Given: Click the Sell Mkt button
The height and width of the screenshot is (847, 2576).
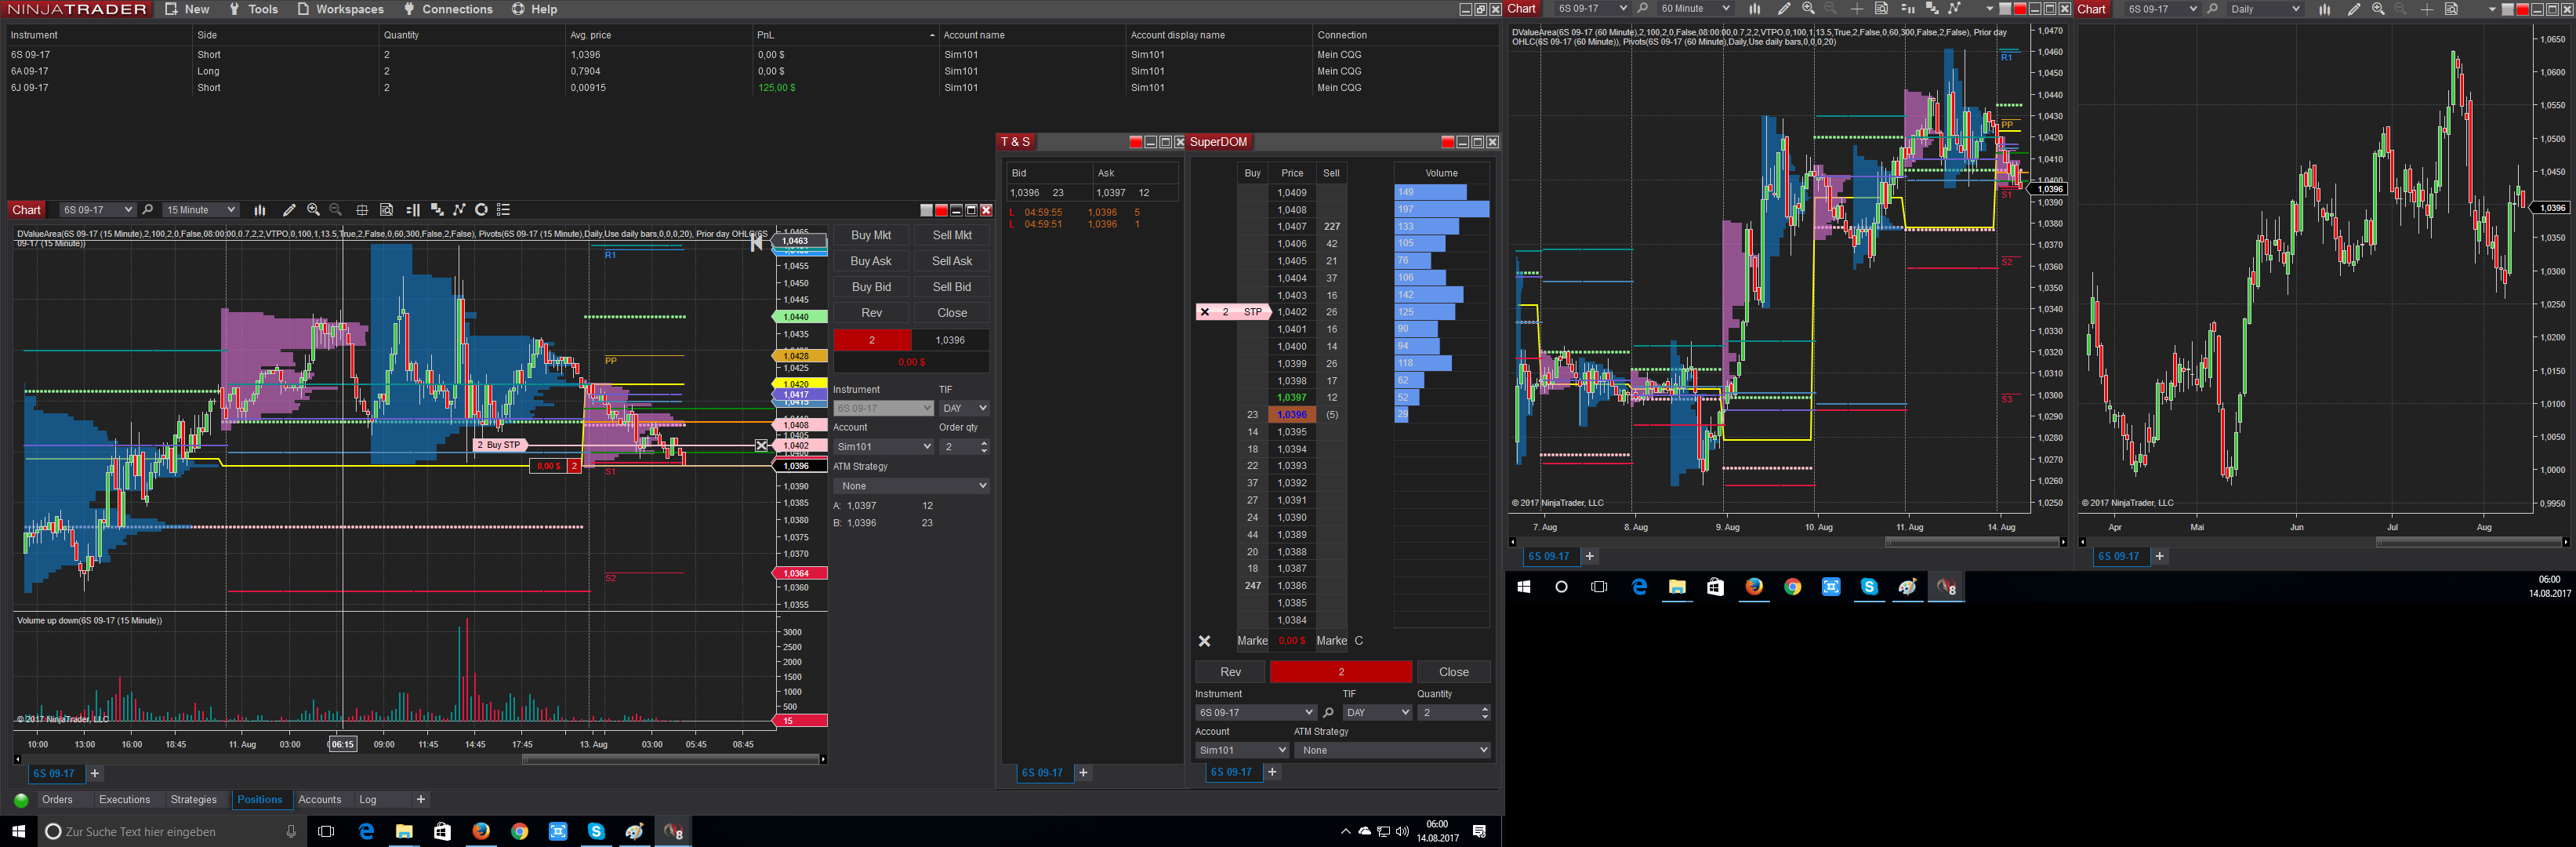Looking at the screenshot, I should click(952, 235).
